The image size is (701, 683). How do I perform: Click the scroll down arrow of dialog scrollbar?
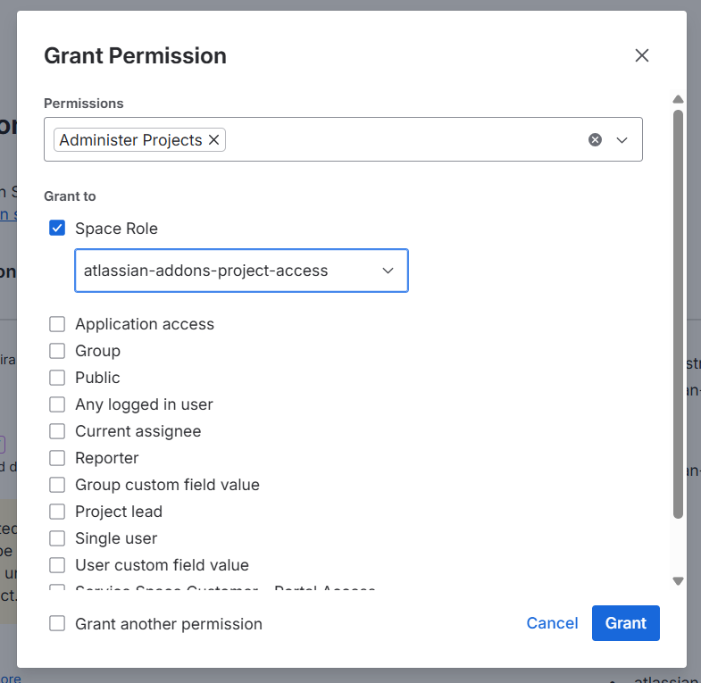pos(678,580)
